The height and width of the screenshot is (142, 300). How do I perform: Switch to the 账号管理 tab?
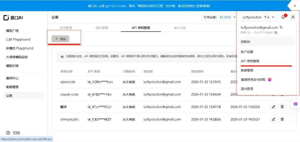[x=66, y=28]
